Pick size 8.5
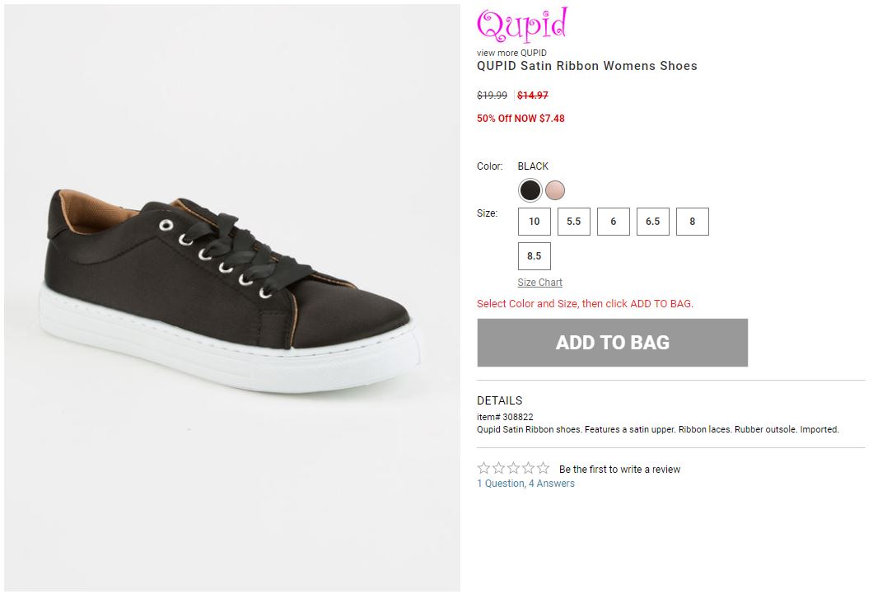873x594 pixels. coord(535,256)
